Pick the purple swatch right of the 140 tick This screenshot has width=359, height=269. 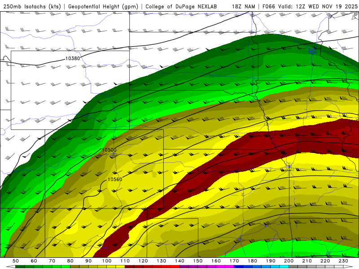click(184, 267)
